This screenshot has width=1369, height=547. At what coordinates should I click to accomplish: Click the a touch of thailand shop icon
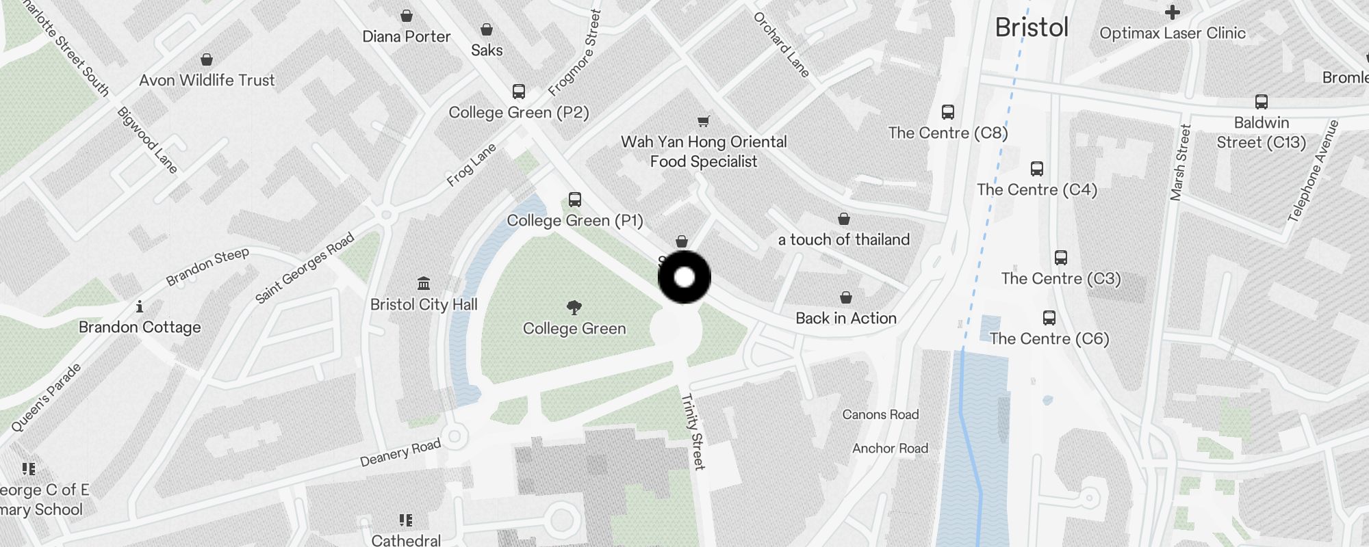pyautogui.click(x=844, y=219)
